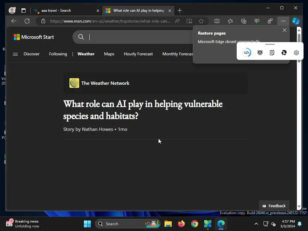This screenshot has height=231, width=308.
Task: View site information lock icon
Action: [43, 21]
